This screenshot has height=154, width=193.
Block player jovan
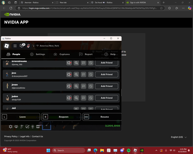tap(91, 86)
